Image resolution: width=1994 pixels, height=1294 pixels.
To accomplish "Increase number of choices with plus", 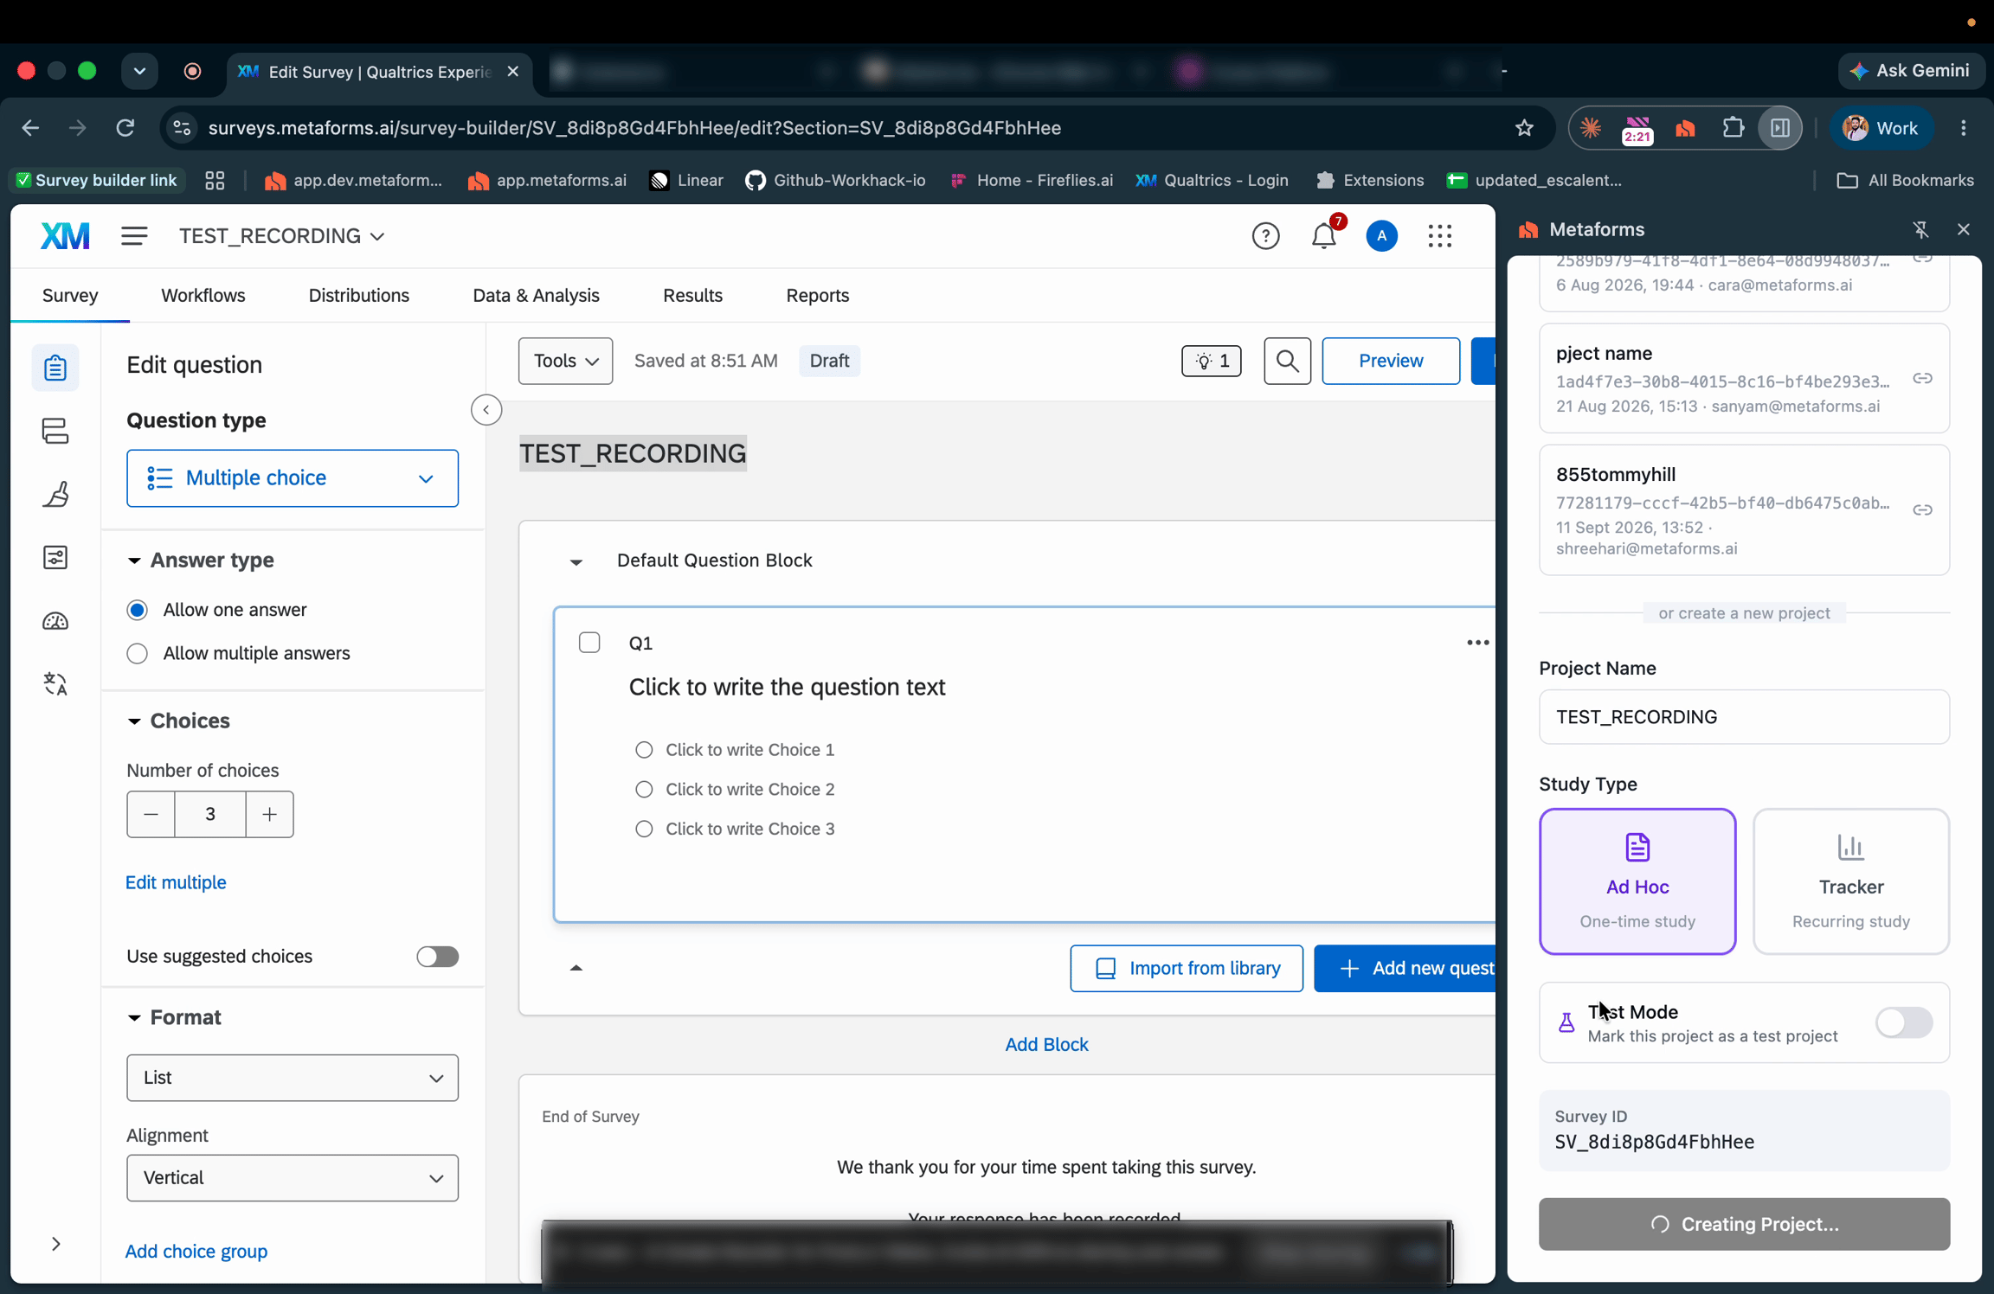I will tap(269, 814).
